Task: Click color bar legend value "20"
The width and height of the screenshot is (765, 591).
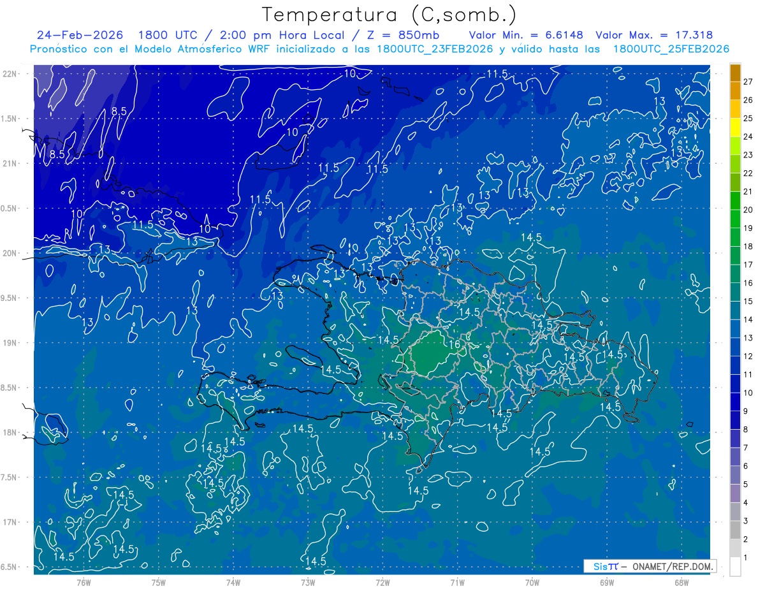Action: [748, 210]
